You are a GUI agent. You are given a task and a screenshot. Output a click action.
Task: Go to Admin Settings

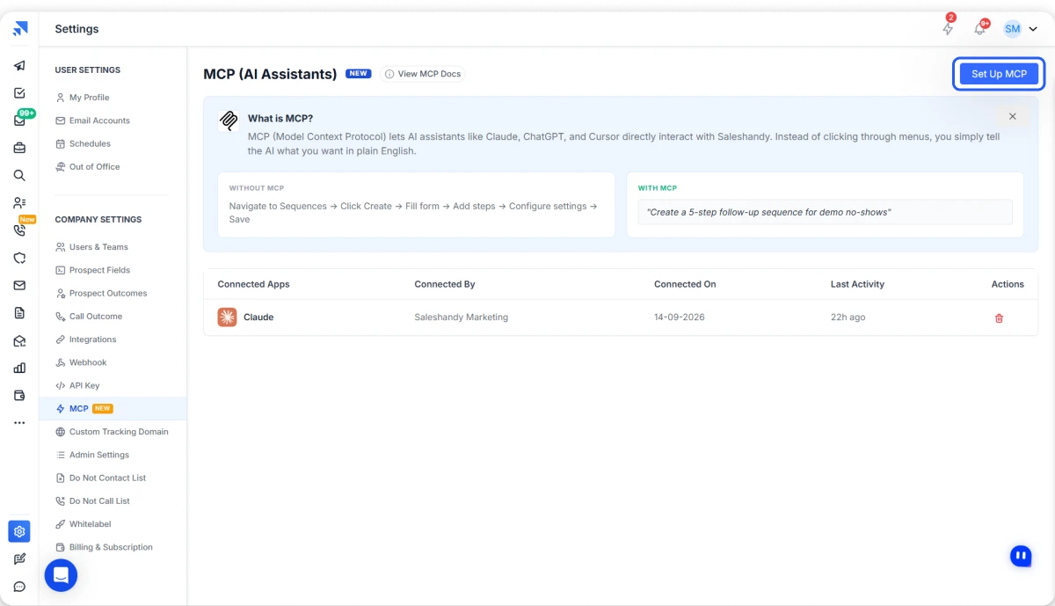pyautogui.click(x=99, y=455)
